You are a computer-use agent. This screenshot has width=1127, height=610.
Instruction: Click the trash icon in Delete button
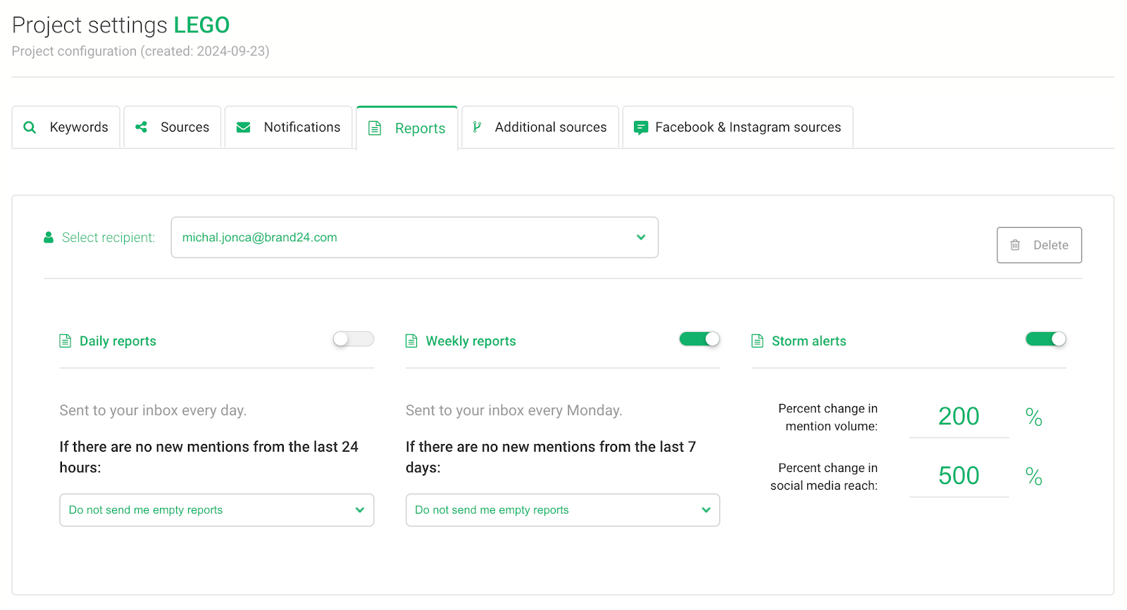coord(1015,245)
